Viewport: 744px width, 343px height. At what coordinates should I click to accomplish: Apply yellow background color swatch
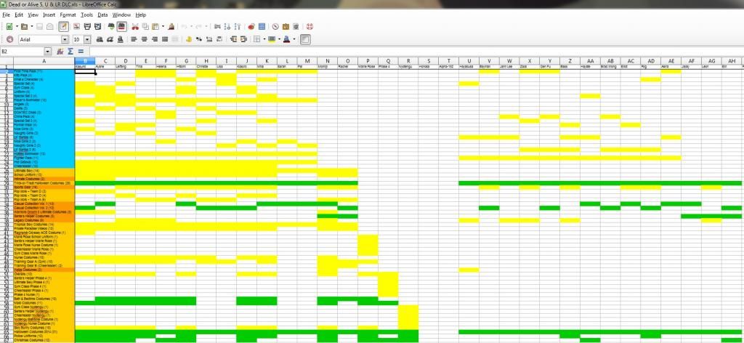(272, 39)
